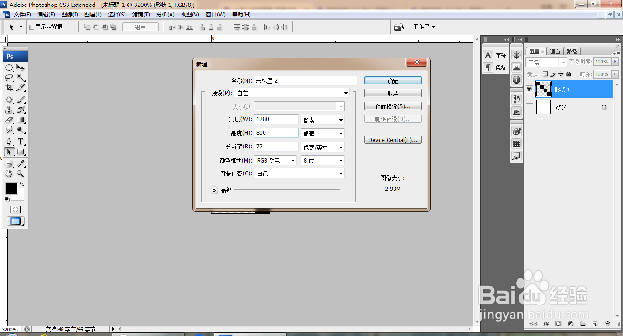Confirm the dialog with 确定
Screen dimensions: 623x336
point(393,81)
